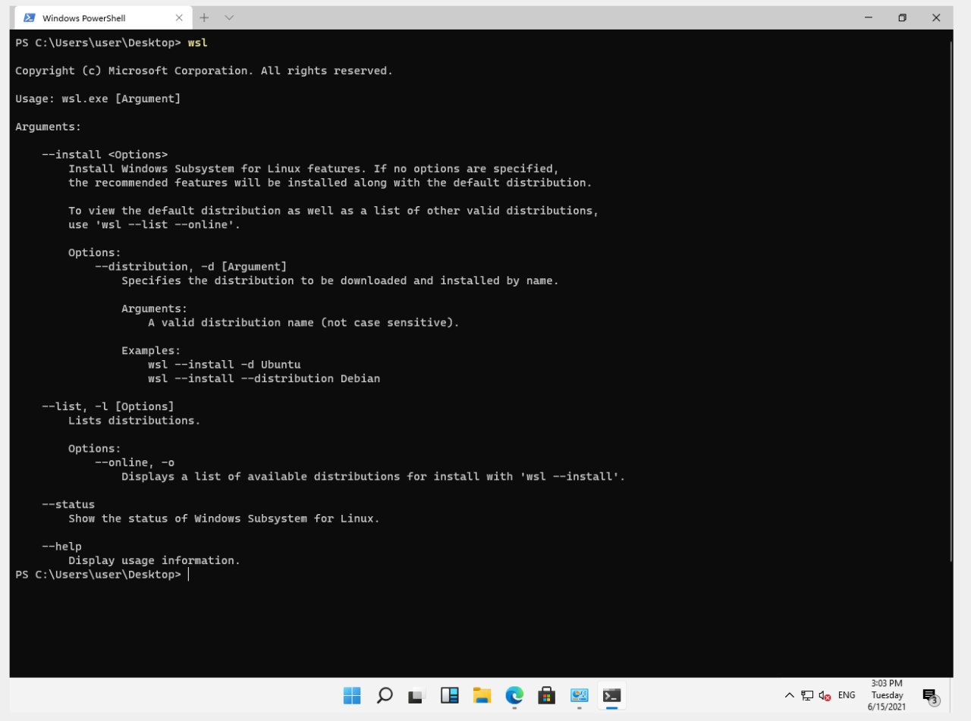
Task: Switch ENG input language indicator
Action: (847, 695)
